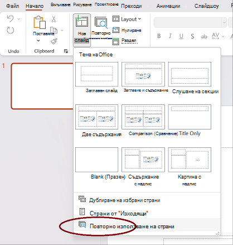Screen dimensions: 233x245
Task: Select the Две съдържания layout thumbnail
Action: [x=97, y=117]
